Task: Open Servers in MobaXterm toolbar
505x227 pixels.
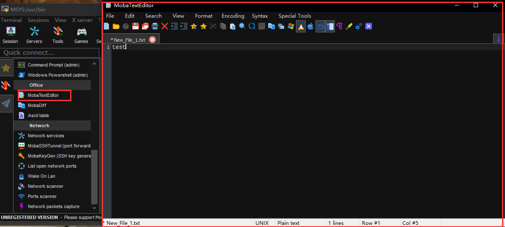Action: point(34,35)
